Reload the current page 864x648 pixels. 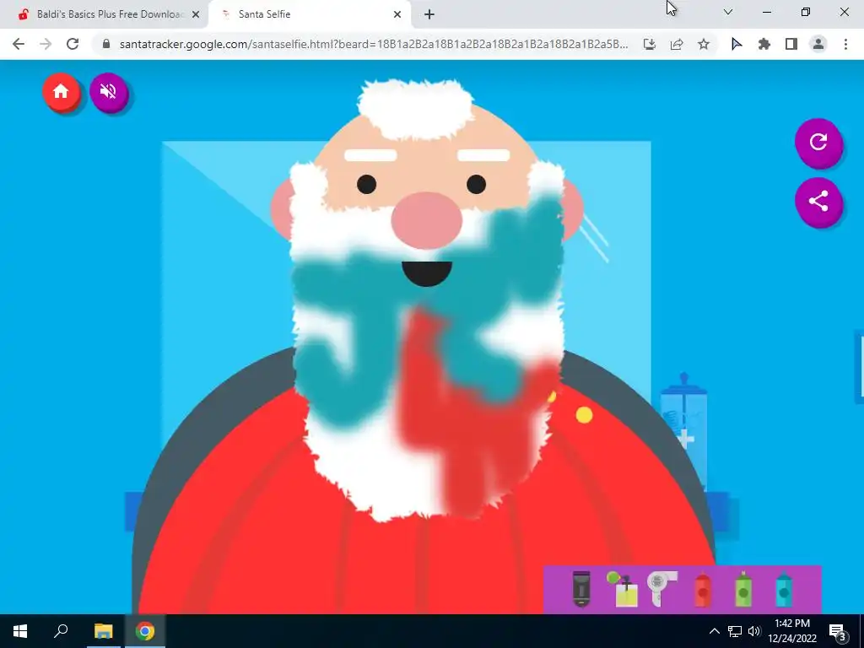pyautogui.click(x=73, y=44)
